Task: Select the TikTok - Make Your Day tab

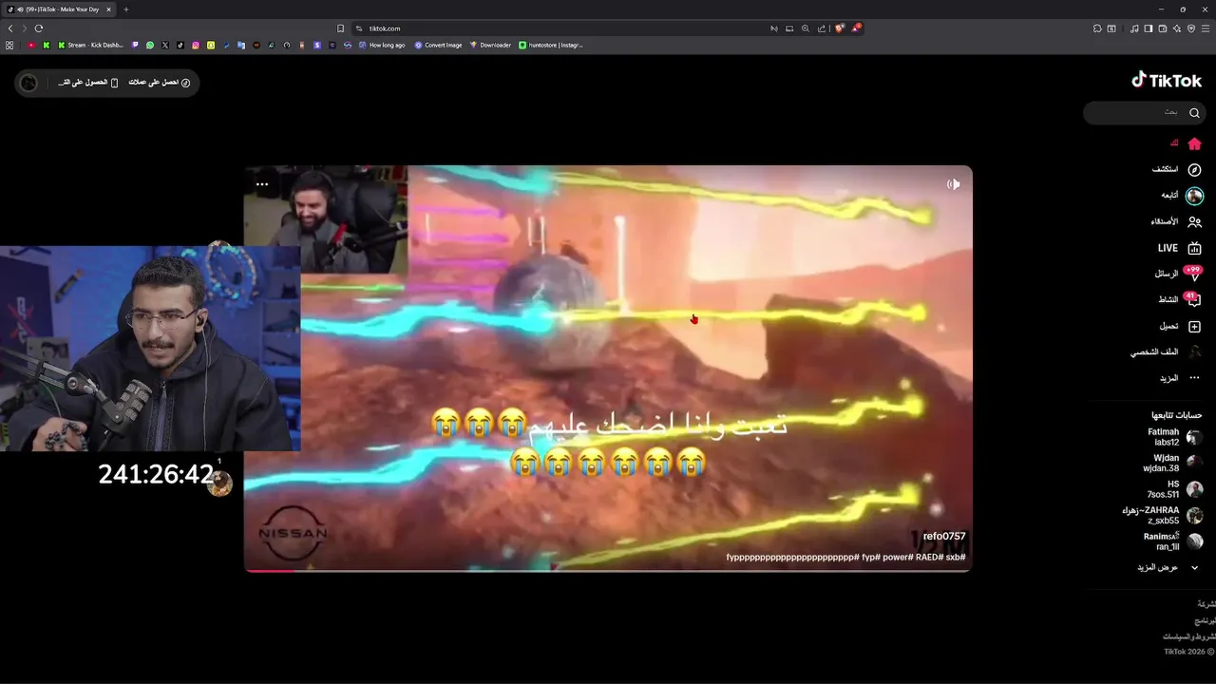Action: 59,9
